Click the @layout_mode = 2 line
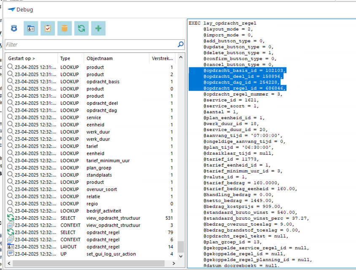Viewport: 356px width, 270px height. click(228, 29)
